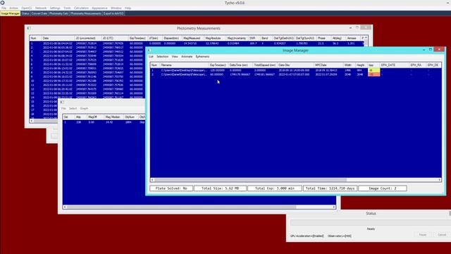The image size is (451, 254).
Task: Open the Help menu
Action: 128,8
